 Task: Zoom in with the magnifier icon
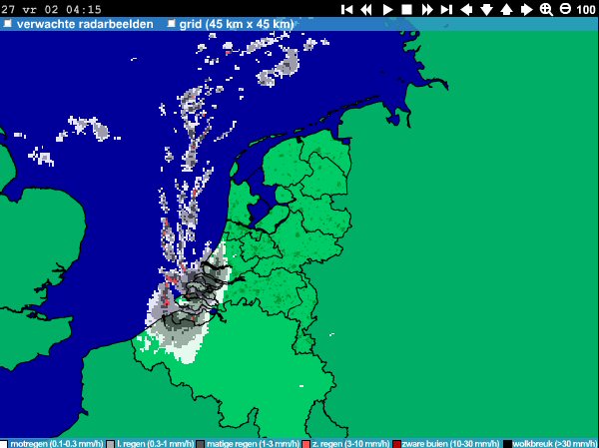[x=546, y=9]
